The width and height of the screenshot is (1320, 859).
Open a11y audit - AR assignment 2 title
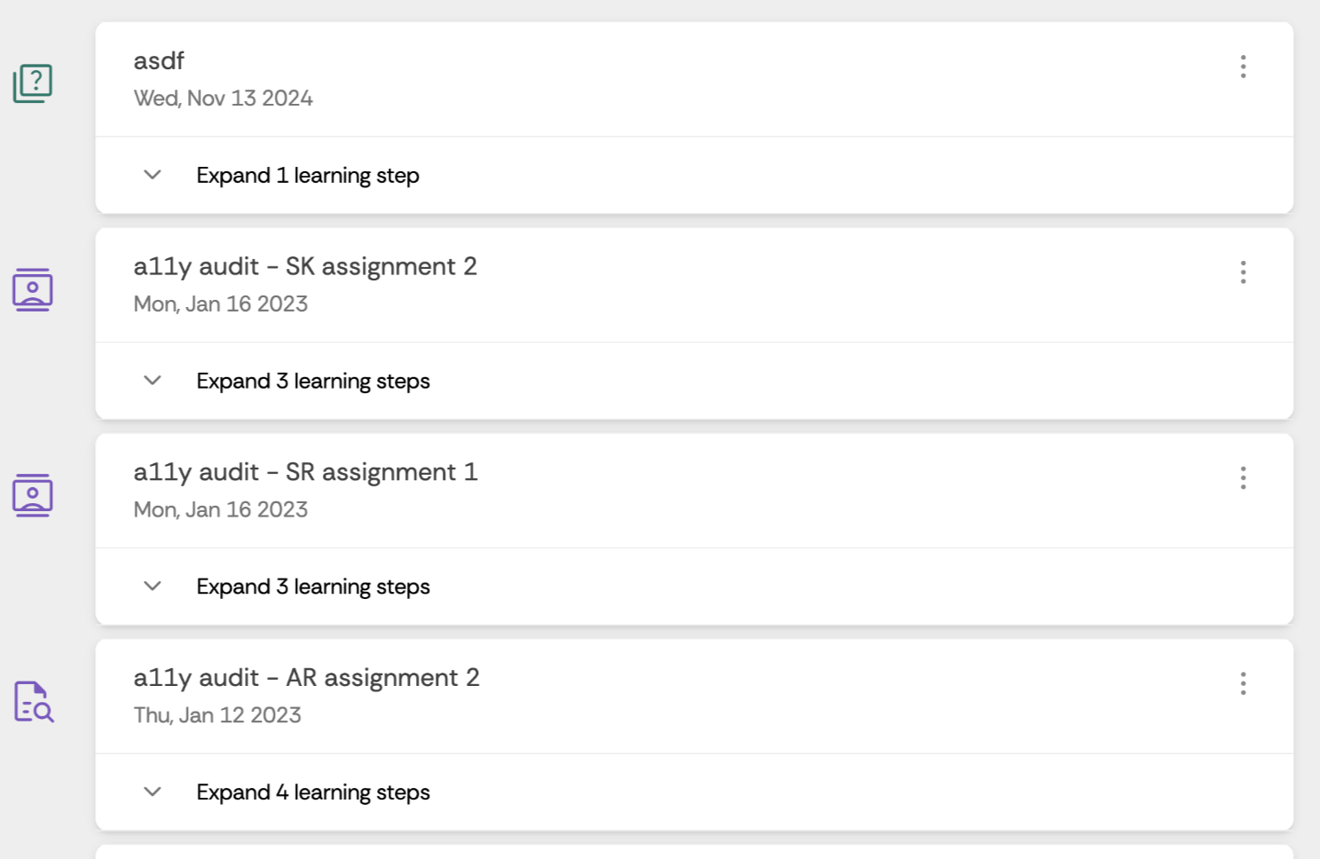pos(306,678)
